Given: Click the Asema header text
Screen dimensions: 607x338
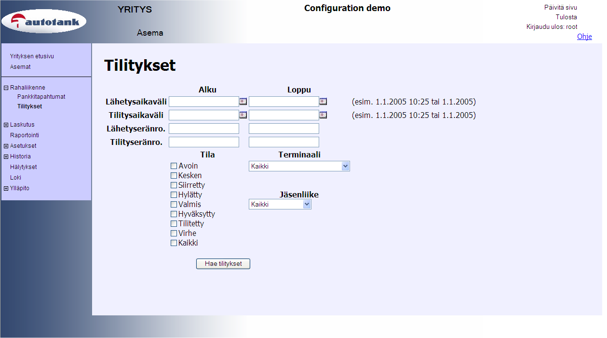Looking at the screenshot, I should pyautogui.click(x=150, y=33).
